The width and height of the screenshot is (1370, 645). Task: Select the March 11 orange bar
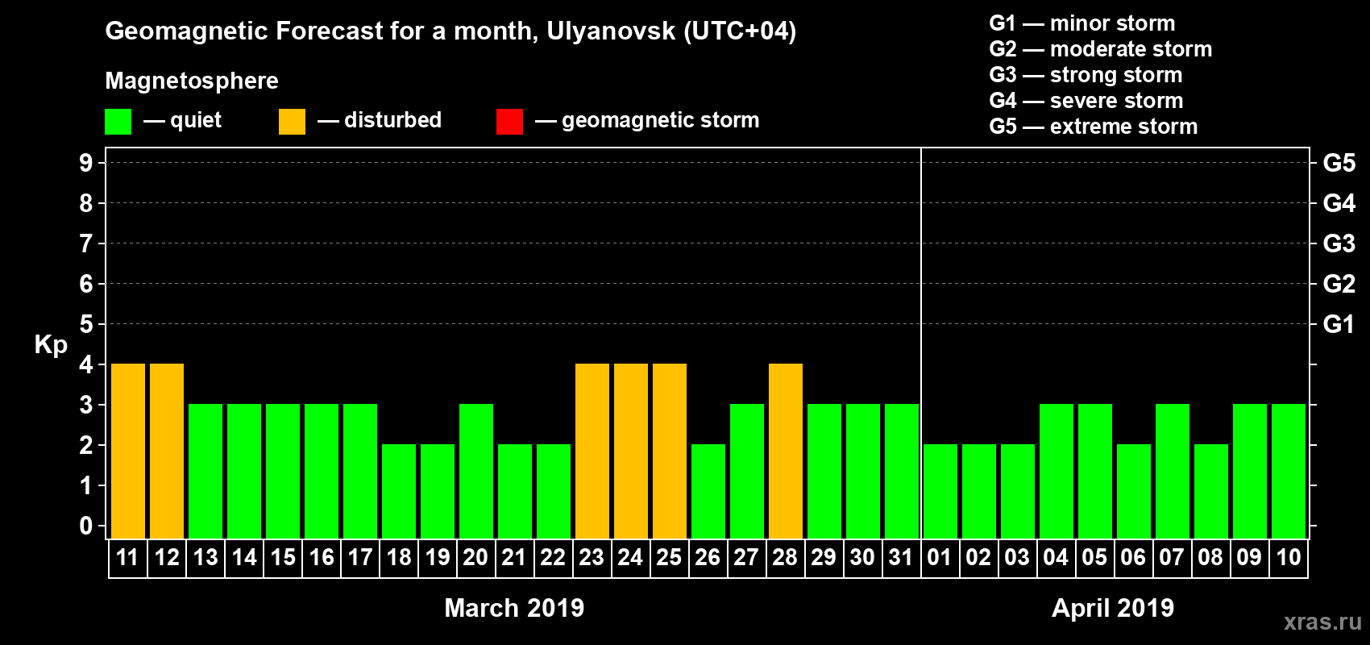click(x=128, y=451)
